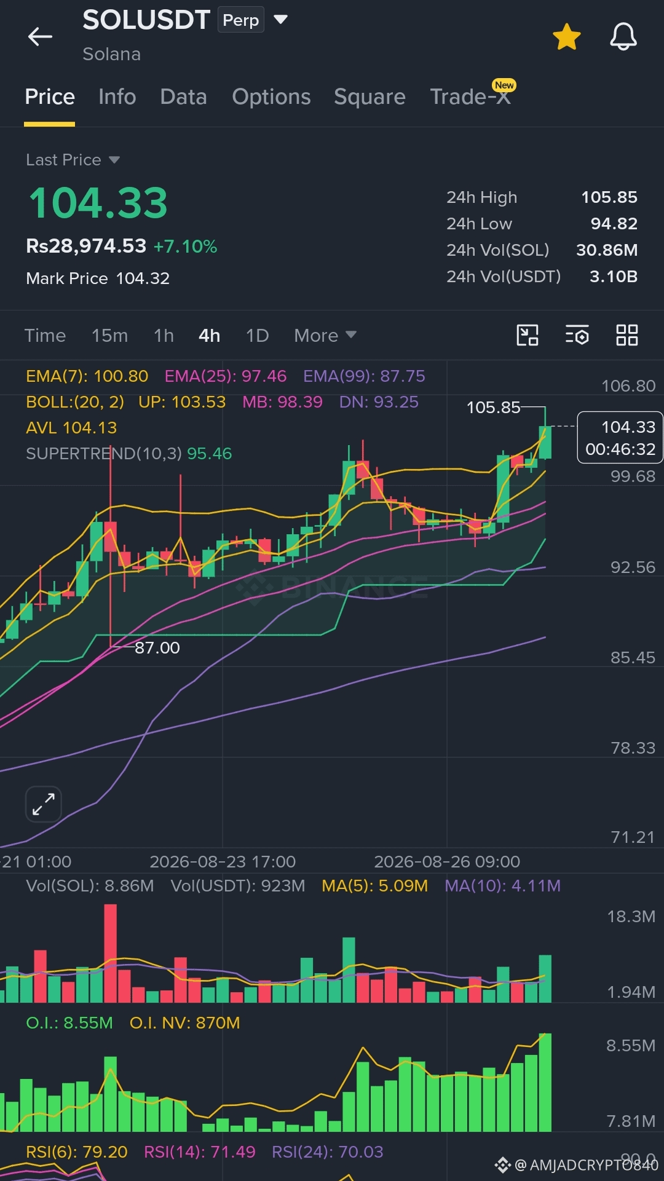Tap the RSI(14): 71.49 label
Screen dimensions: 664x1181
pyautogui.click(x=199, y=1152)
